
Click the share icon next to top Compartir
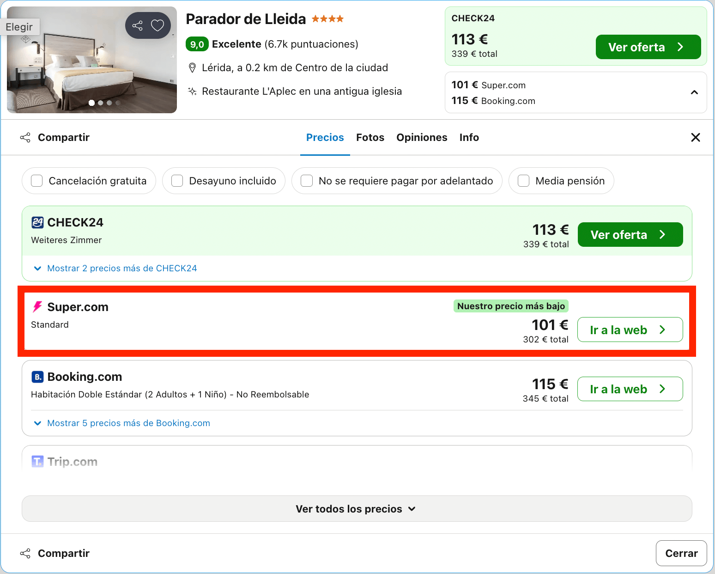point(25,137)
